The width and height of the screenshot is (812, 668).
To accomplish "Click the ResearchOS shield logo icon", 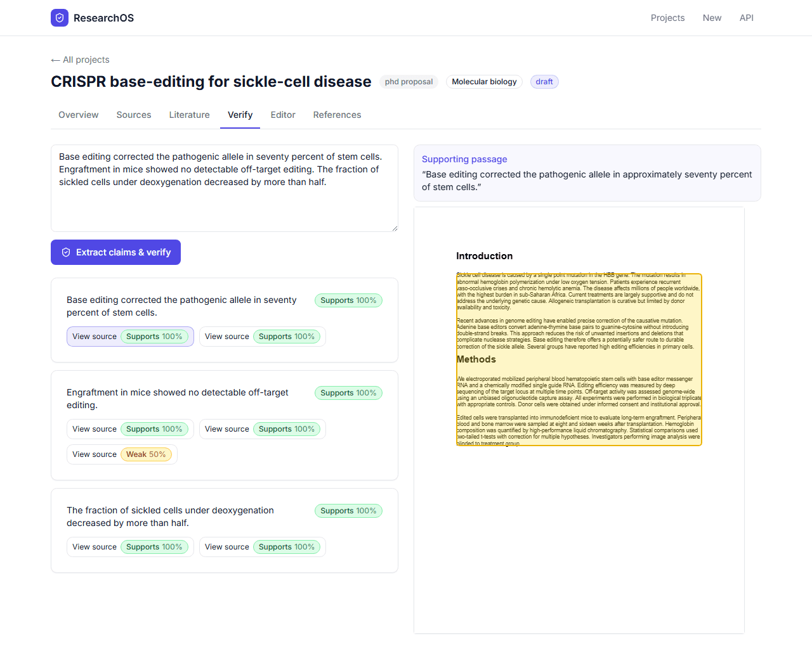I will click(x=60, y=18).
